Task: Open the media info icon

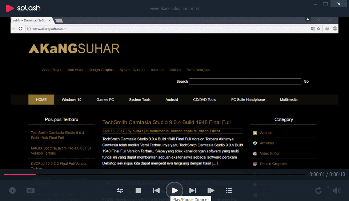Action: click(x=12, y=190)
